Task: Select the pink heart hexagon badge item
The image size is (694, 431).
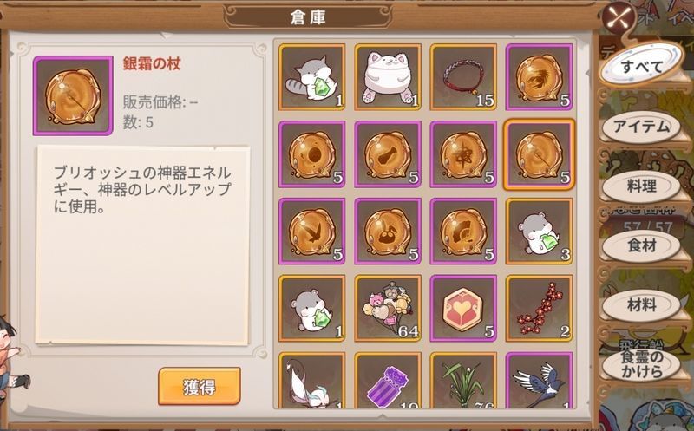Action: (463, 309)
